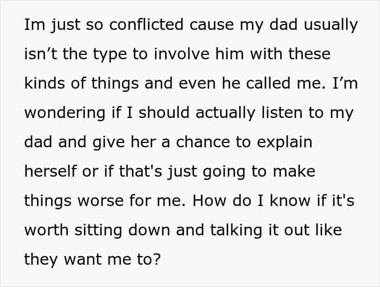Click the word "worth"
Screen dimensions: 380x287
pos(46,229)
